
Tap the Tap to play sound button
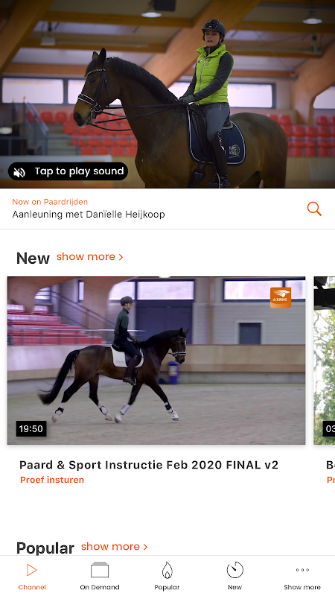point(68,171)
